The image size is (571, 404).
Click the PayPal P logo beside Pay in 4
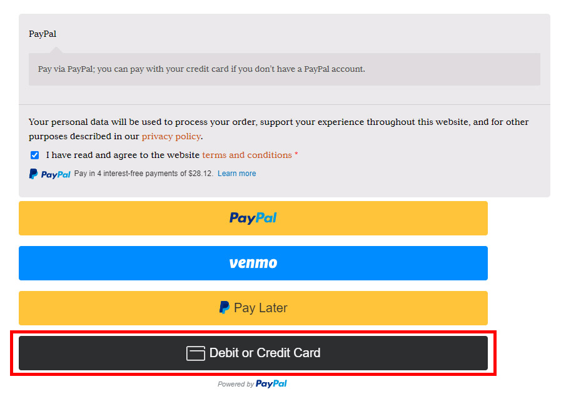point(33,174)
